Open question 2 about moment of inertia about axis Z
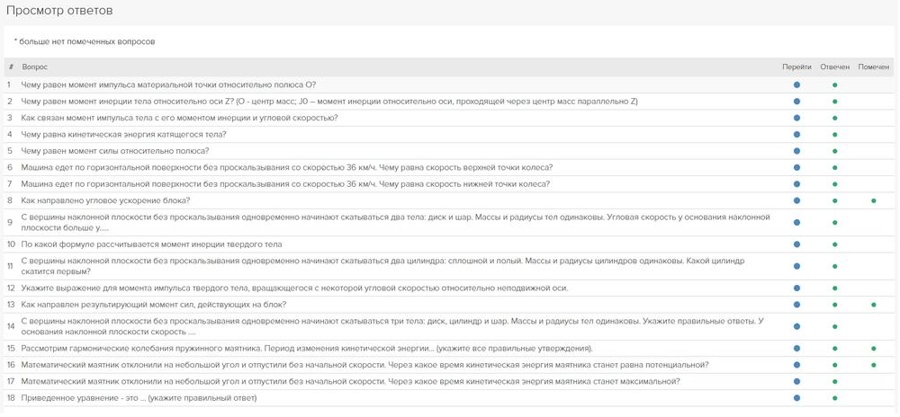900x417 pixels. pyautogui.click(x=328, y=102)
